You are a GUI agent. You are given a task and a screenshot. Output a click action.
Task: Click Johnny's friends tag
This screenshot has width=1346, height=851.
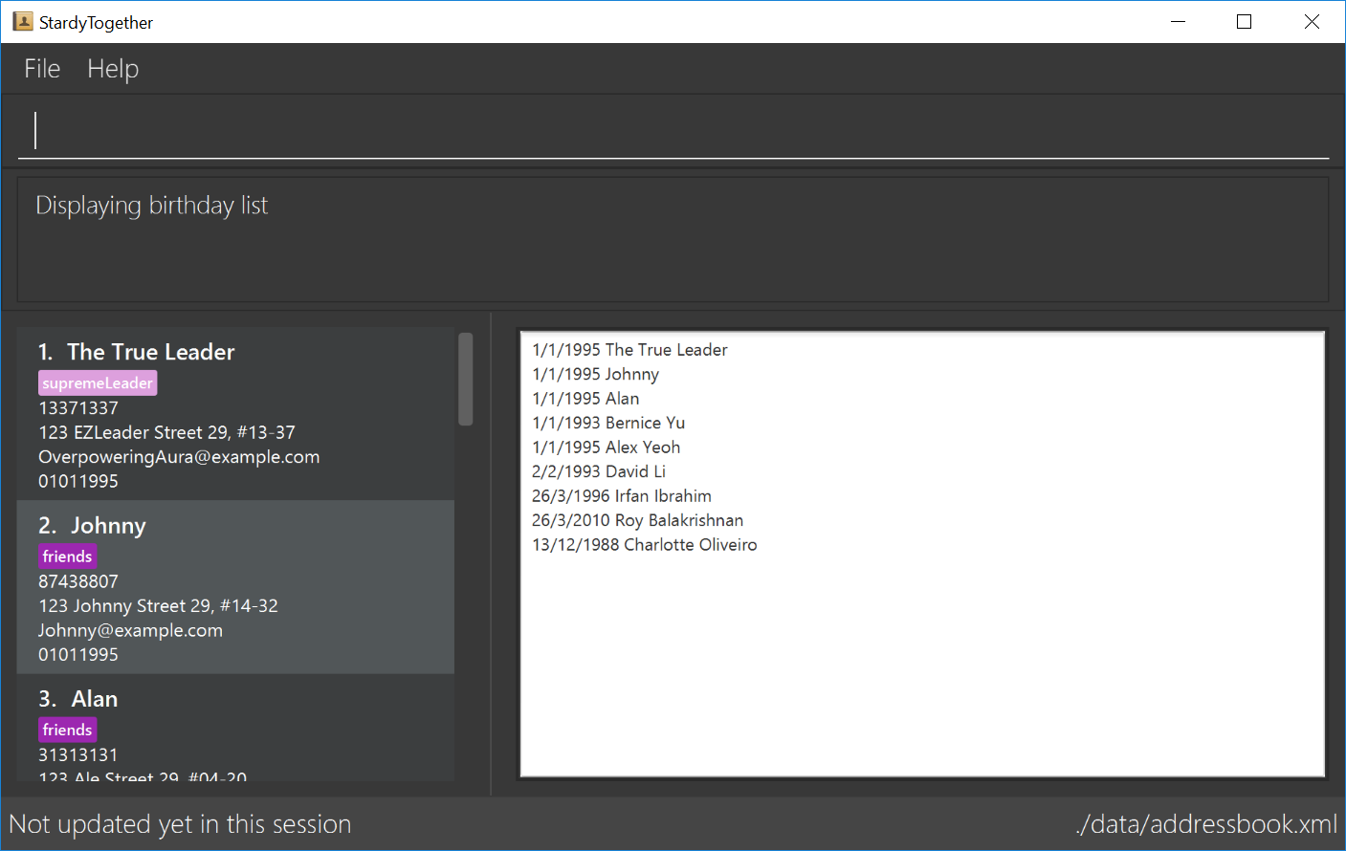coord(68,556)
